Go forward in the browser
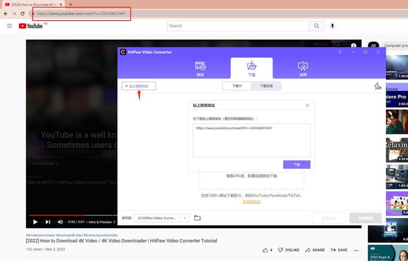This screenshot has width=408, height=261. coord(14,14)
